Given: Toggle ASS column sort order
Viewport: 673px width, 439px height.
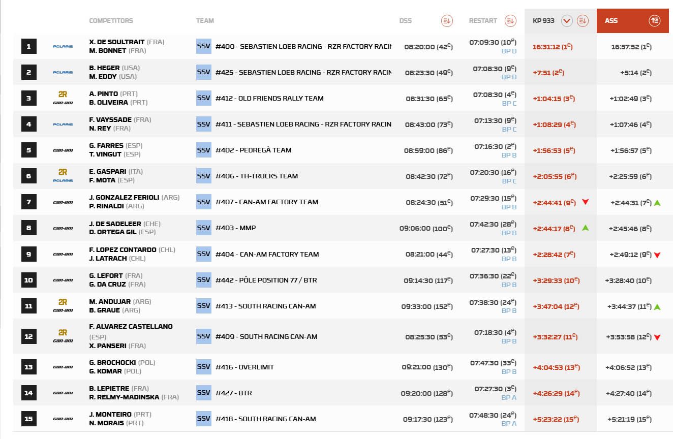Looking at the screenshot, I should (654, 21).
